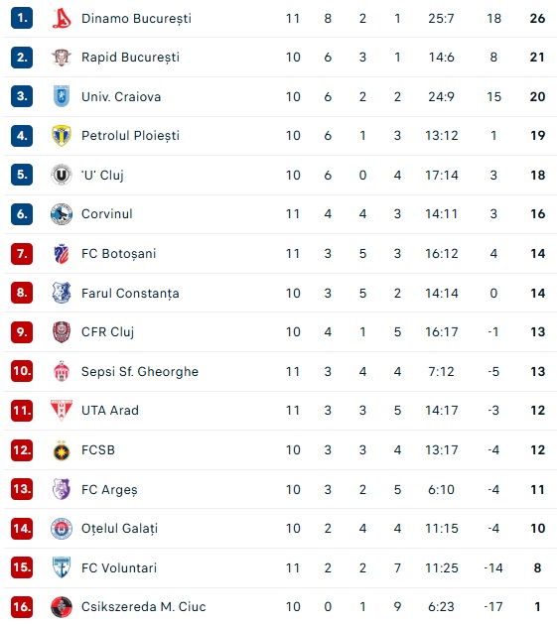Click the 'U' Cluj round logo
Image resolution: width=557 pixels, height=625 pixels.
pos(62,175)
